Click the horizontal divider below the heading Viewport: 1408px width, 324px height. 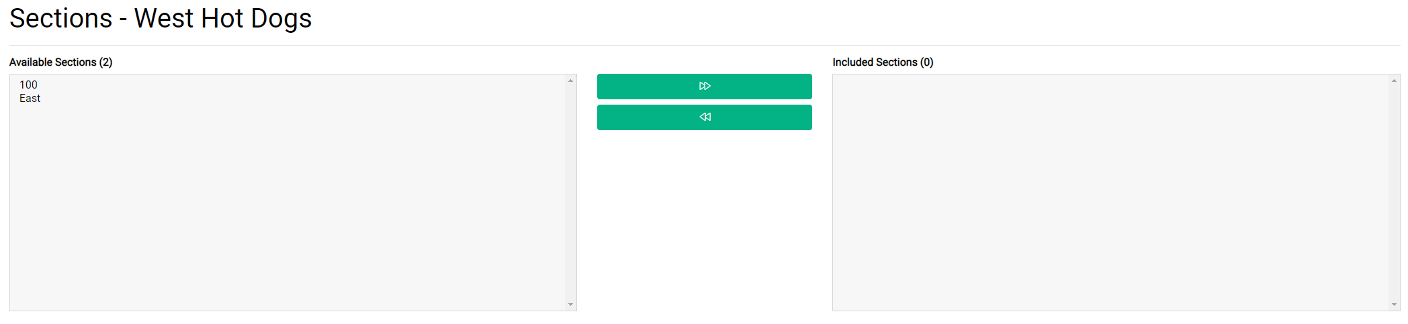(x=705, y=45)
